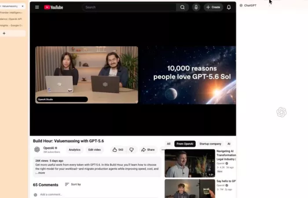This screenshot has height=198, width=308.
Task: Open the Sort by comments dropdown
Action: click(73, 184)
